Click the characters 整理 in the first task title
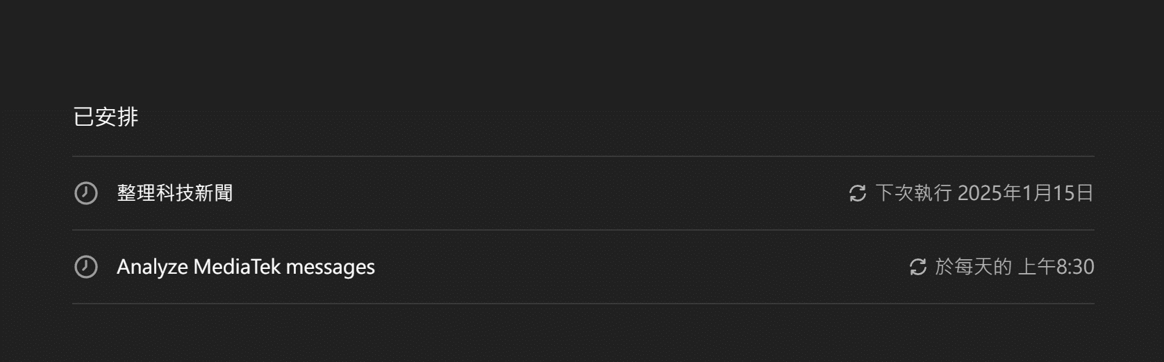 (135, 193)
